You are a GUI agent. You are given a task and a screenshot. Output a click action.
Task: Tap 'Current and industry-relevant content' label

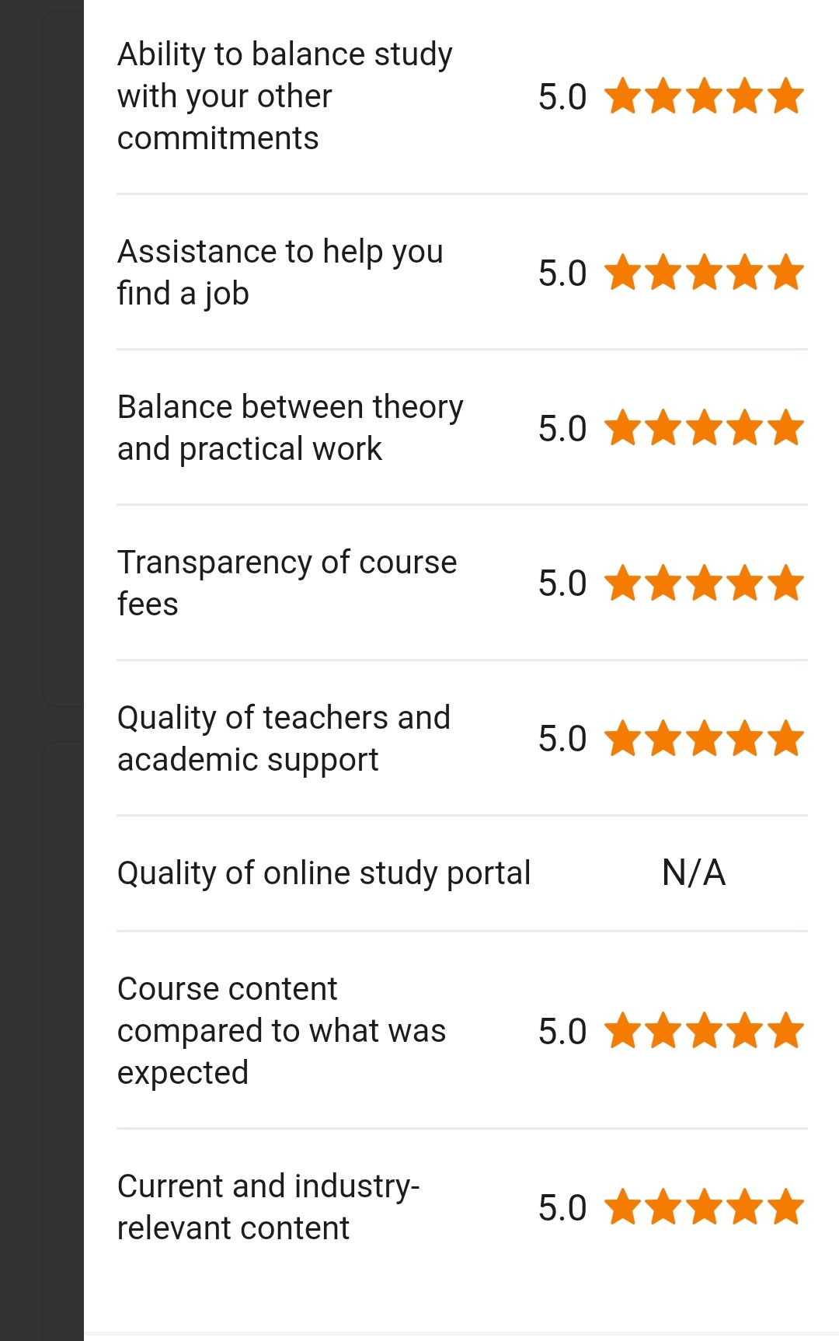coord(268,1207)
